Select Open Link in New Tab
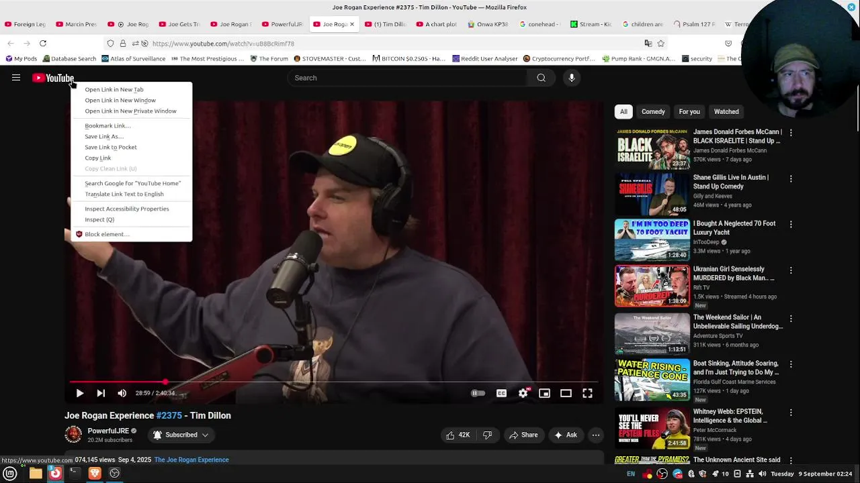Screen dimensions: 860x483 [131, 89]
